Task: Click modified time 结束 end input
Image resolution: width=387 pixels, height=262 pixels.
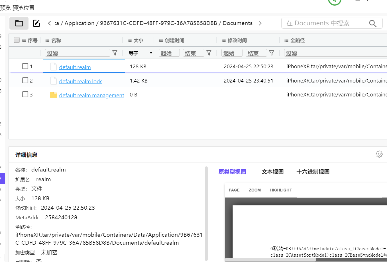Action: coord(256,53)
